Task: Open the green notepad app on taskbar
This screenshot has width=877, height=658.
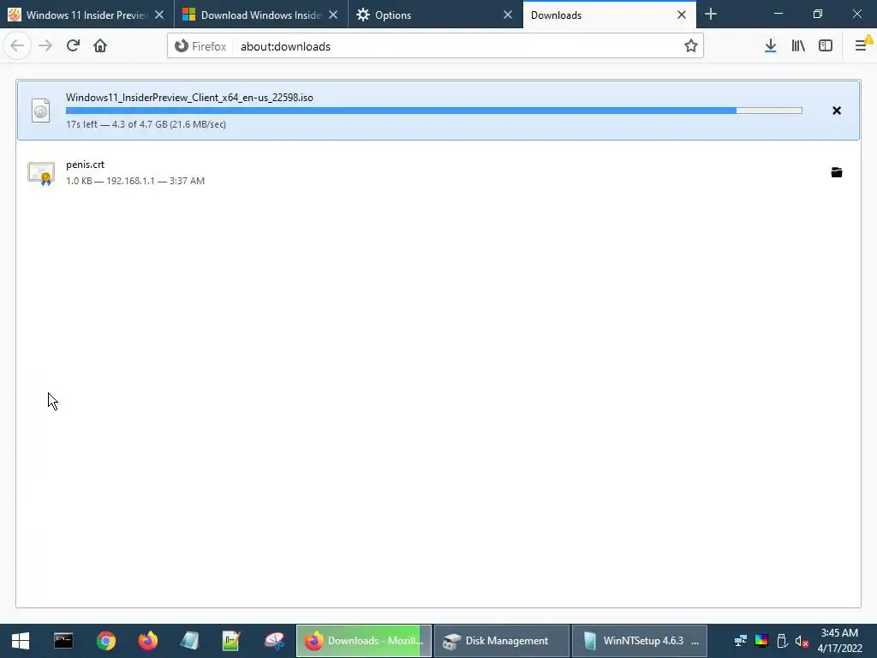Action: (x=231, y=641)
